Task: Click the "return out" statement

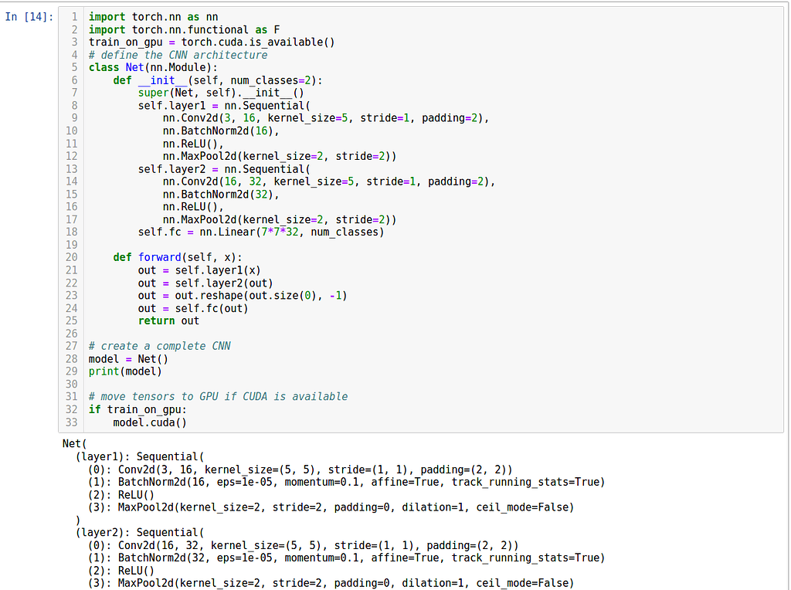Action: click(x=169, y=321)
